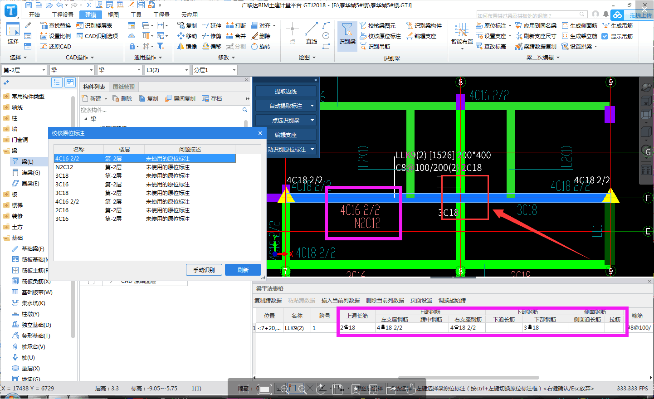This screenshot has width=654, height=399.
Task: Click the 删除 delete tool in ribbon
Action: coord(261,36)
